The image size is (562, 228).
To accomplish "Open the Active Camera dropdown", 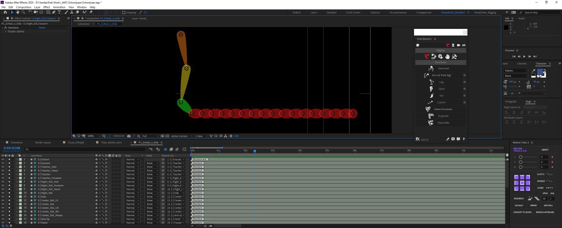I will pos(181,136).
